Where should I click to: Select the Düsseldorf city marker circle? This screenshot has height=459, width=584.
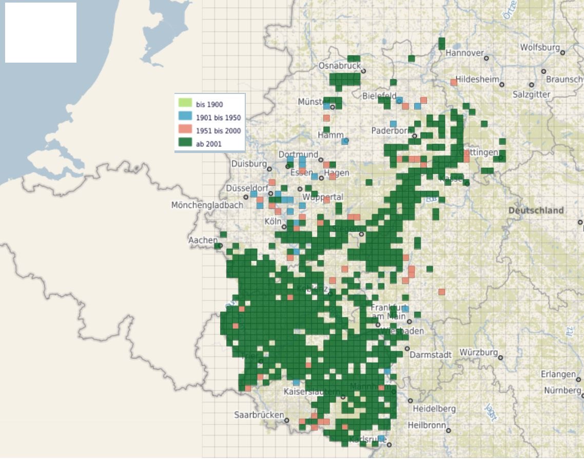click(x=246, y=197)
